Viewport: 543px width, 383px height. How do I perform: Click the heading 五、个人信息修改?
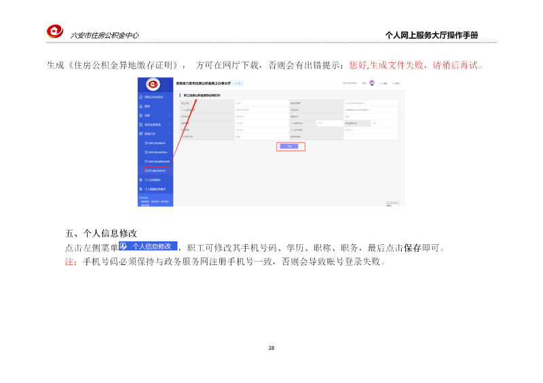click(x=101, y=233)
